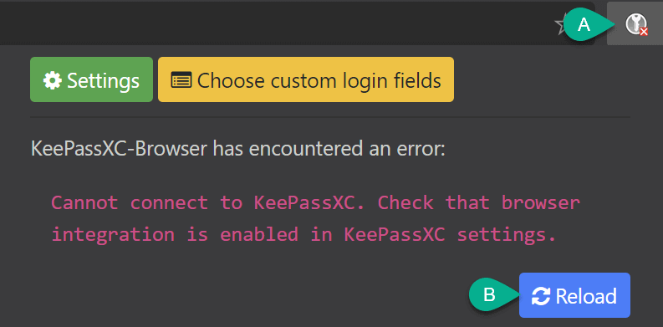Screen dimensions: 663x327
Task: Select Choose custom login fields button
Action: [306, 79]
